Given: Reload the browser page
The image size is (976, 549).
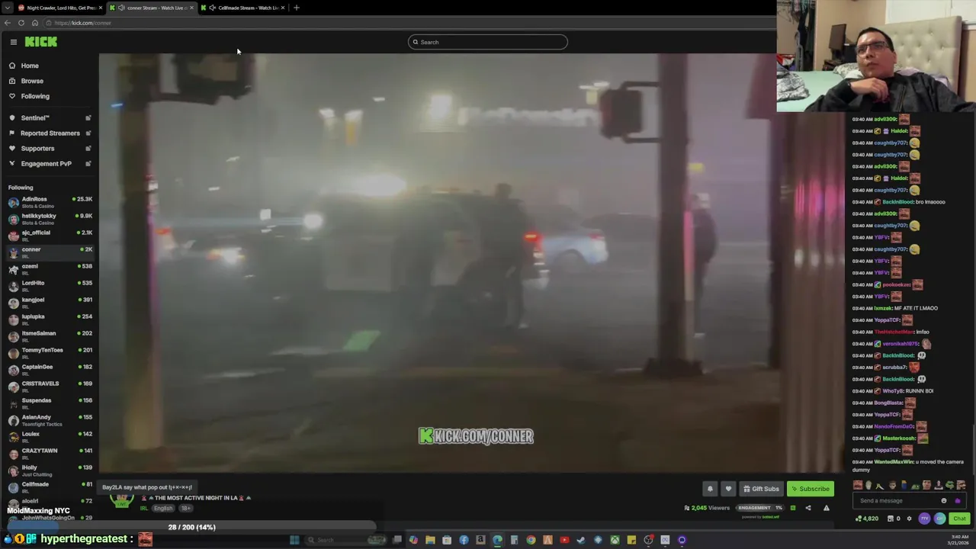Looking at the screenshot, I should pos(21,23).
